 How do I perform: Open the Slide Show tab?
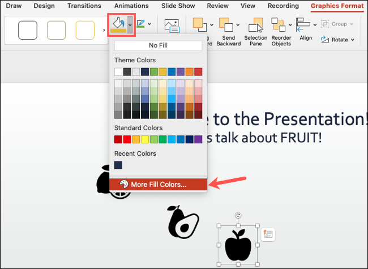178,6
